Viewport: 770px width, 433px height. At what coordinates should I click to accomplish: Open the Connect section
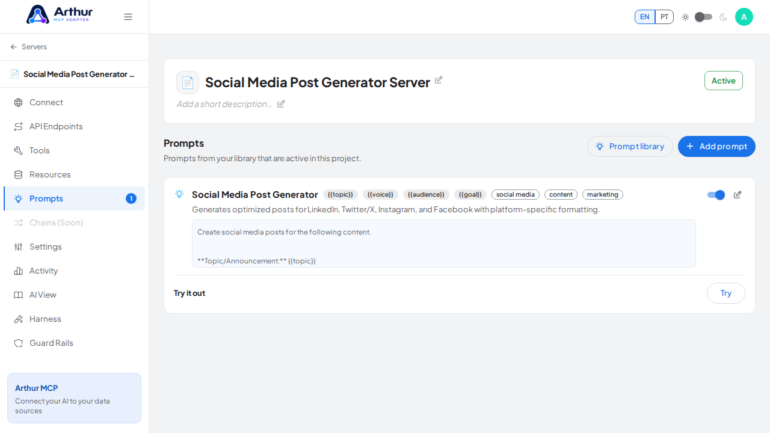pyautogui.click(x=74, y=102)
